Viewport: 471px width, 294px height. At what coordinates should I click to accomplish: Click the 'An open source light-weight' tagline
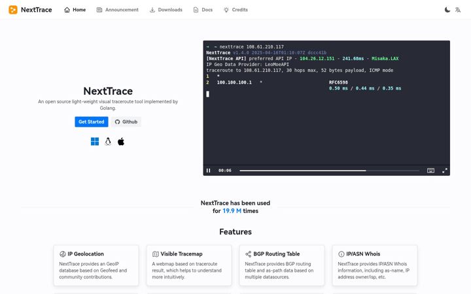pos(108,105)
